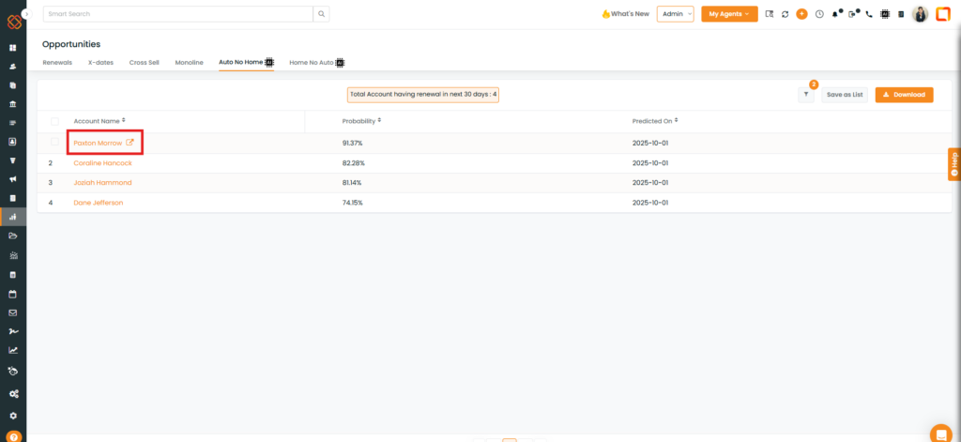
Task: Click the Smart Search input field
Action: pos(176,14)
